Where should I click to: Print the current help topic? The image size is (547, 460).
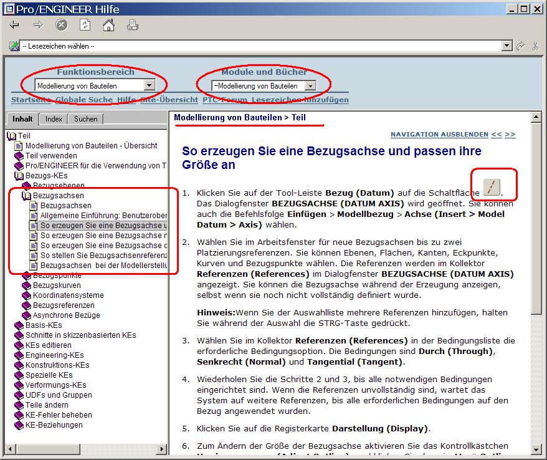(x=132, y=25)
